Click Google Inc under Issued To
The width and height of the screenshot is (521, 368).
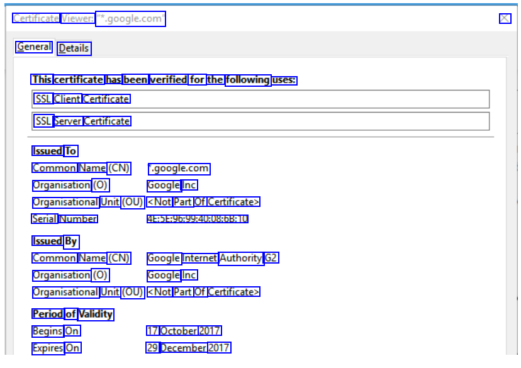click(x=172, y=185)
